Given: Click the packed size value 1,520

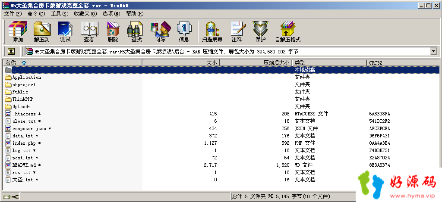Looking at the screenshot, I should coord(283,165).
